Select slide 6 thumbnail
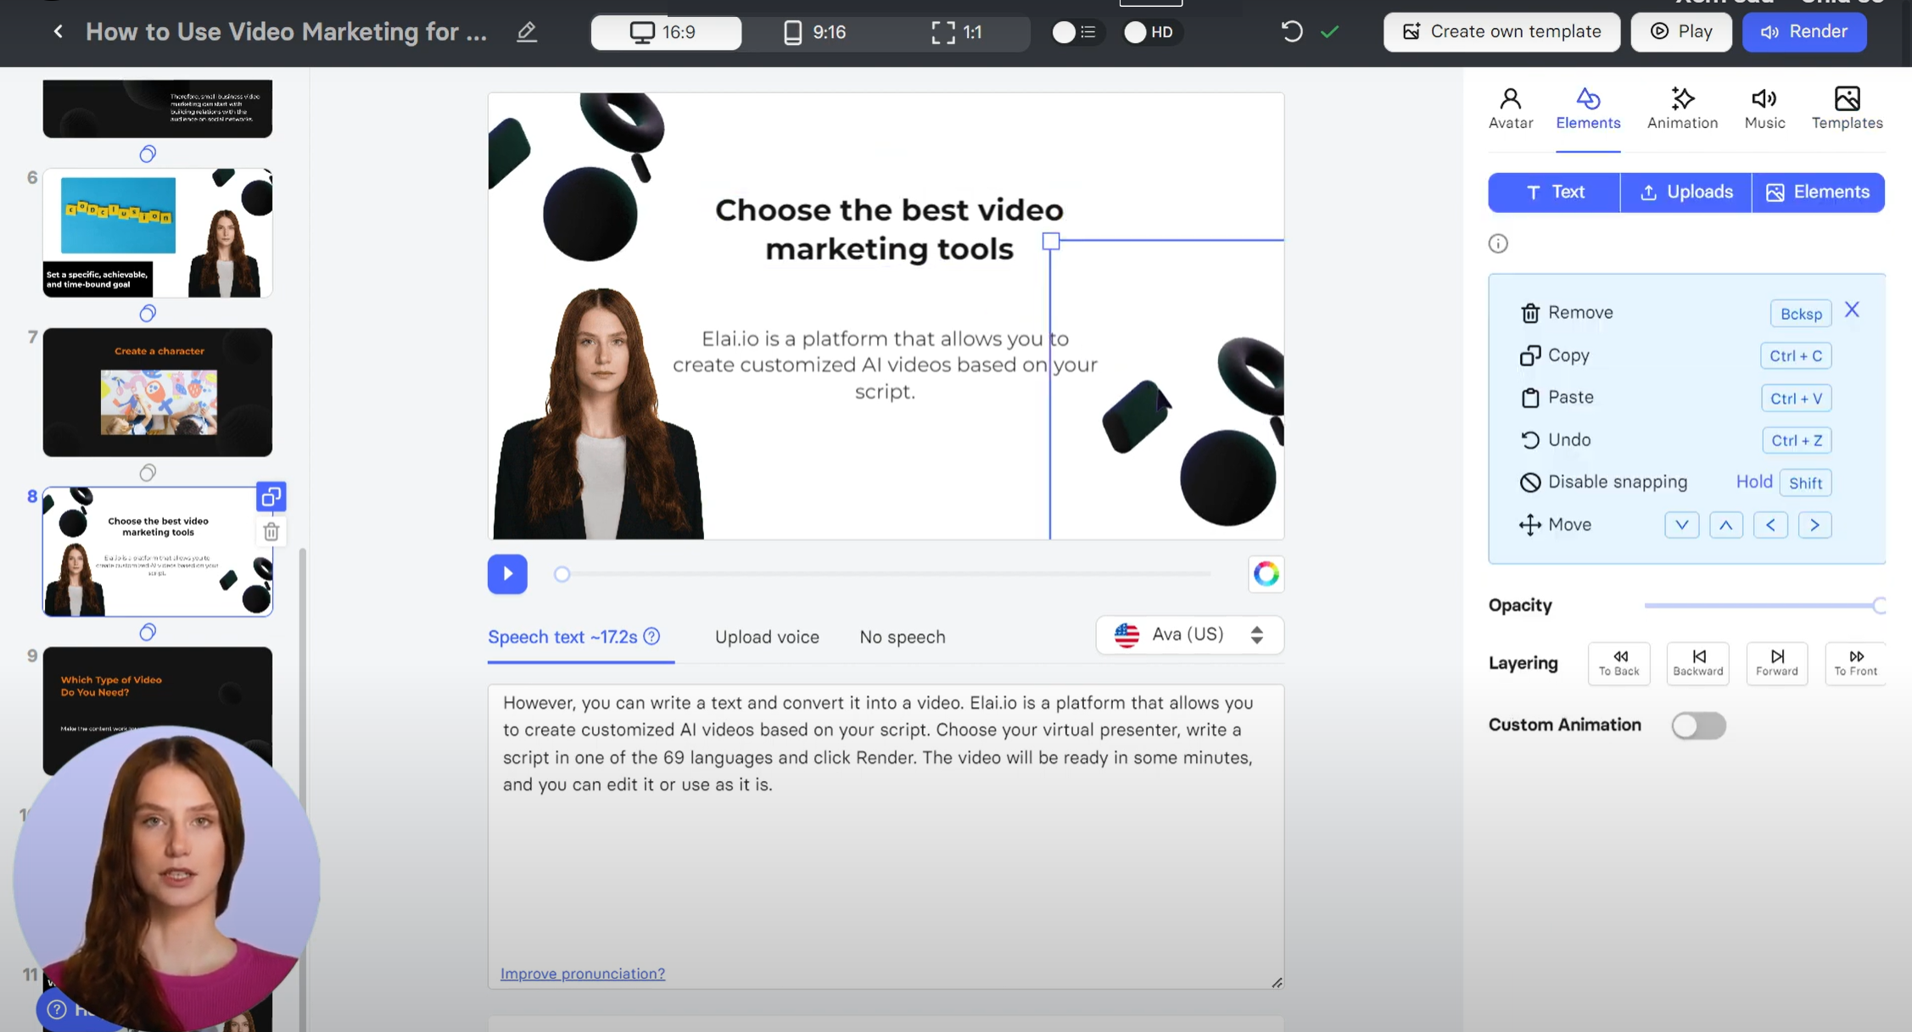Screen dimensions: 1912x1032 [158, 232]
